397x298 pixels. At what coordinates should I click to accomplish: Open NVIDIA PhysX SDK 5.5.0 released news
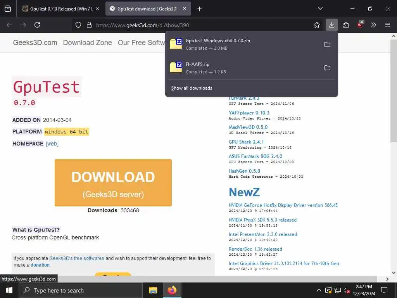tap(262, 220)
